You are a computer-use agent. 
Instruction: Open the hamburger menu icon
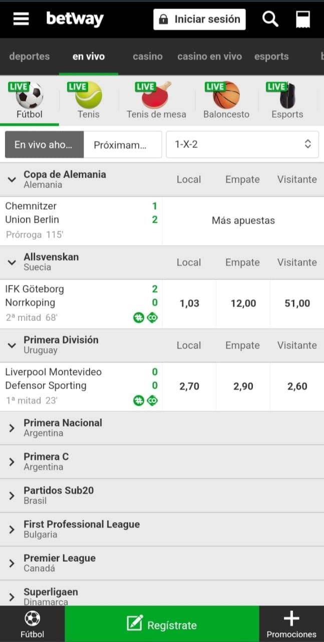tap(21, 19)
